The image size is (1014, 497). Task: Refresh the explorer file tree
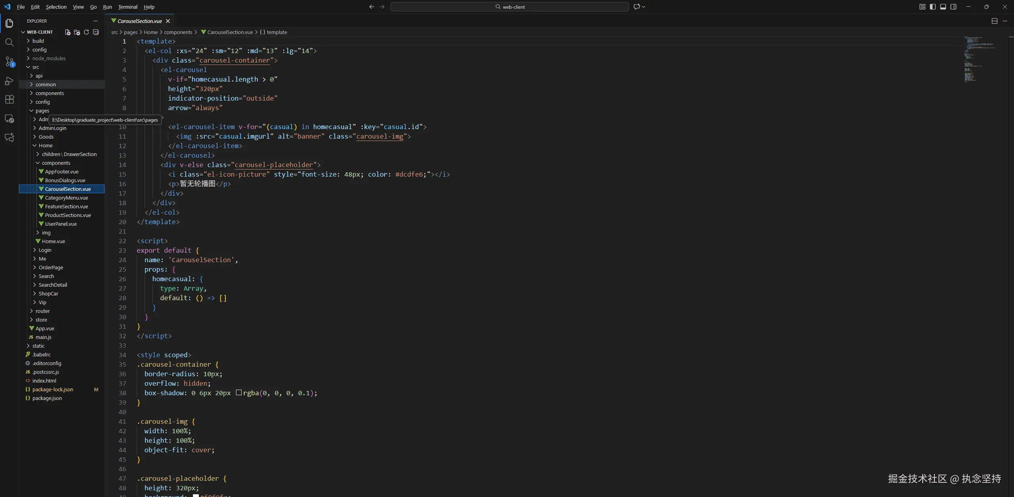86,32
